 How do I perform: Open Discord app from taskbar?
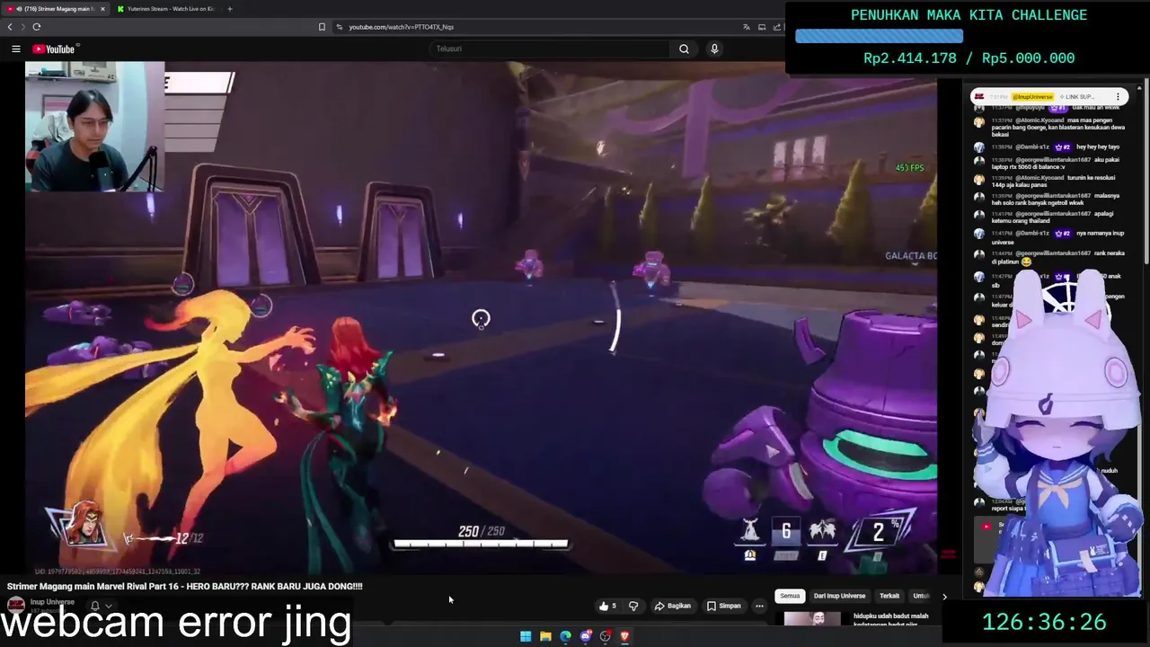pos(586,636)
